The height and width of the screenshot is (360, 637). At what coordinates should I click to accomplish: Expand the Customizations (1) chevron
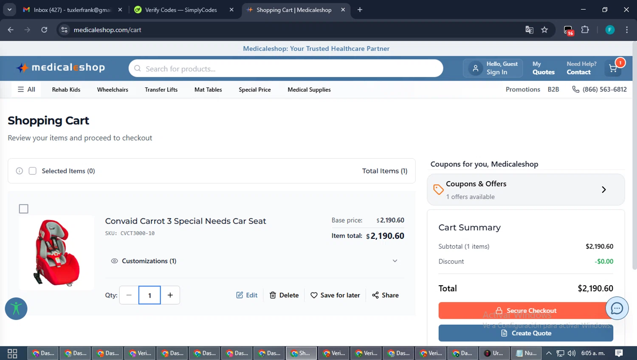tap(395, 261)
